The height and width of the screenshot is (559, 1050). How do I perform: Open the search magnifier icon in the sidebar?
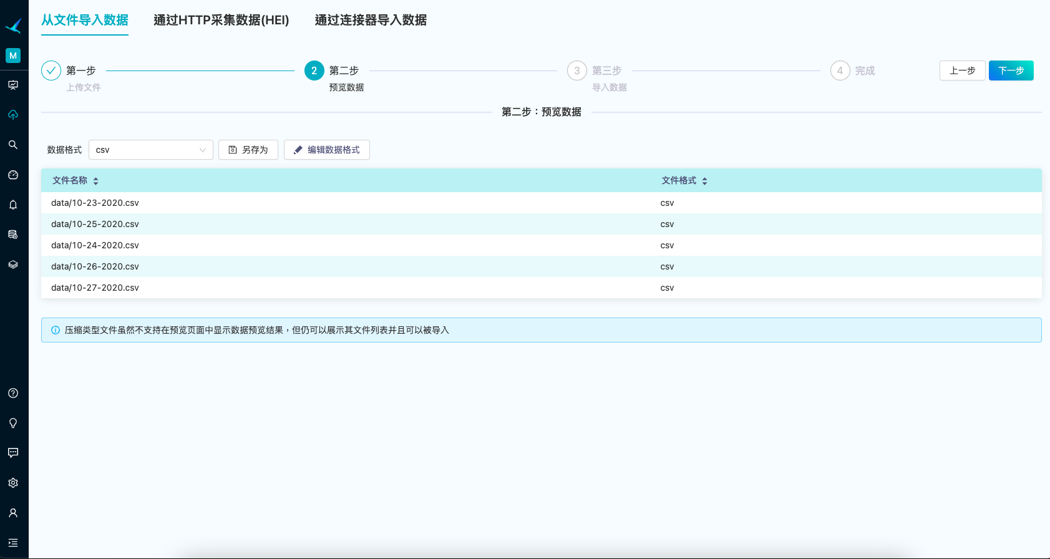tap(13, 145)
